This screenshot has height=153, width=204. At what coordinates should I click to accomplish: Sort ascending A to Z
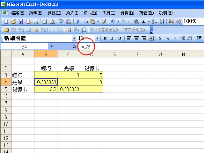coord(154,21)
